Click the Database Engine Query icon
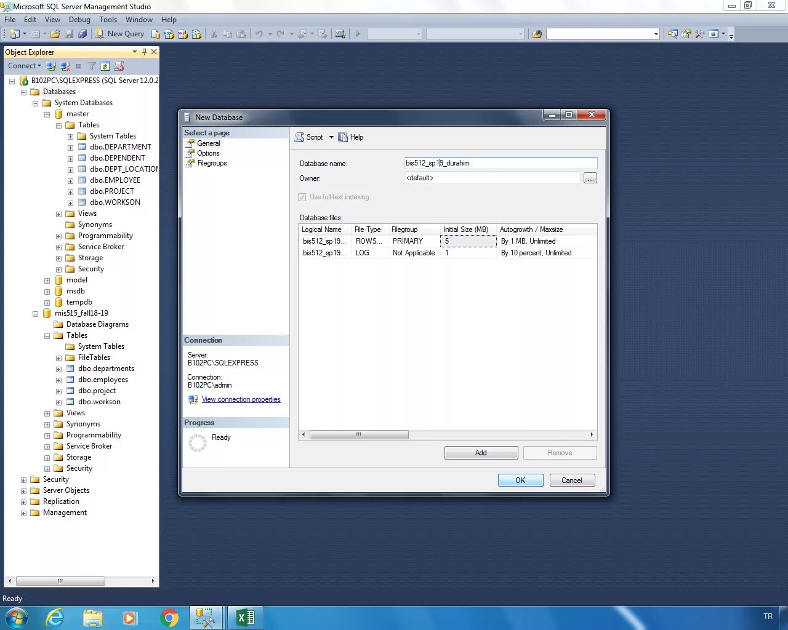 click(156, 34)
